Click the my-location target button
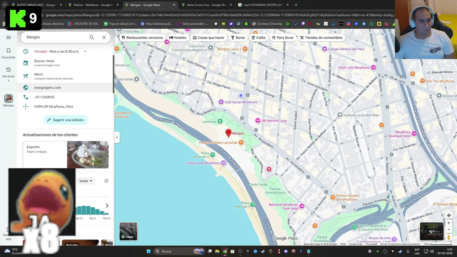457x257 pixels. pyautogui.click(x=449, y=215)
